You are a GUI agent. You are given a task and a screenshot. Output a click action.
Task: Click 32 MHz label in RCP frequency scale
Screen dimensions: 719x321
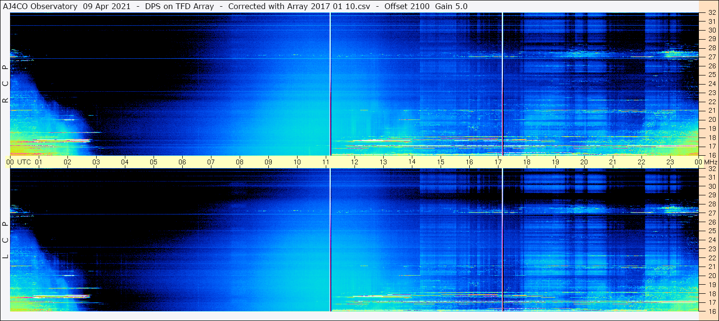(x=711, y=13)
